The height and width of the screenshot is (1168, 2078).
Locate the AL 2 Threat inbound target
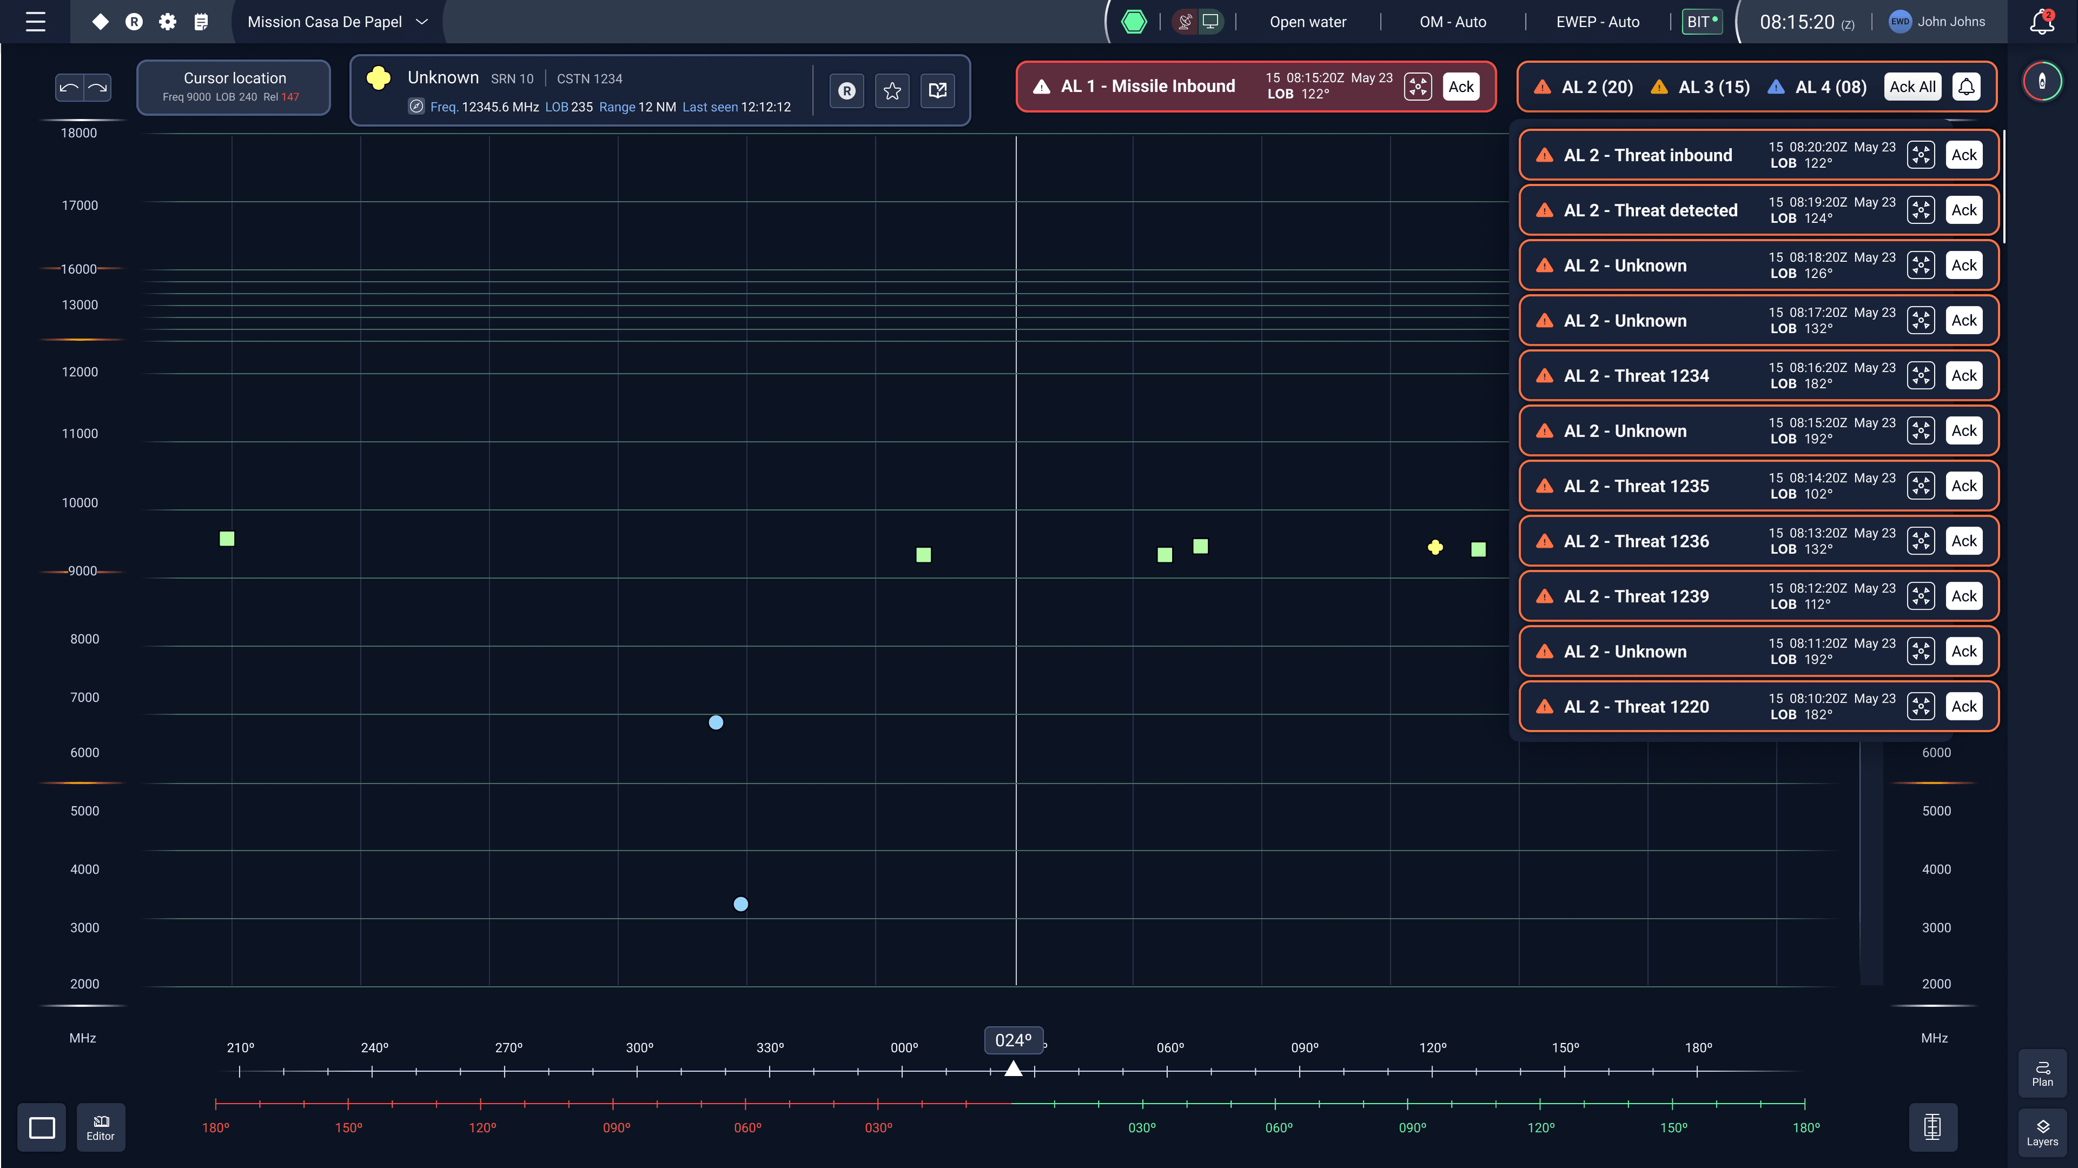pos(1921,155)
